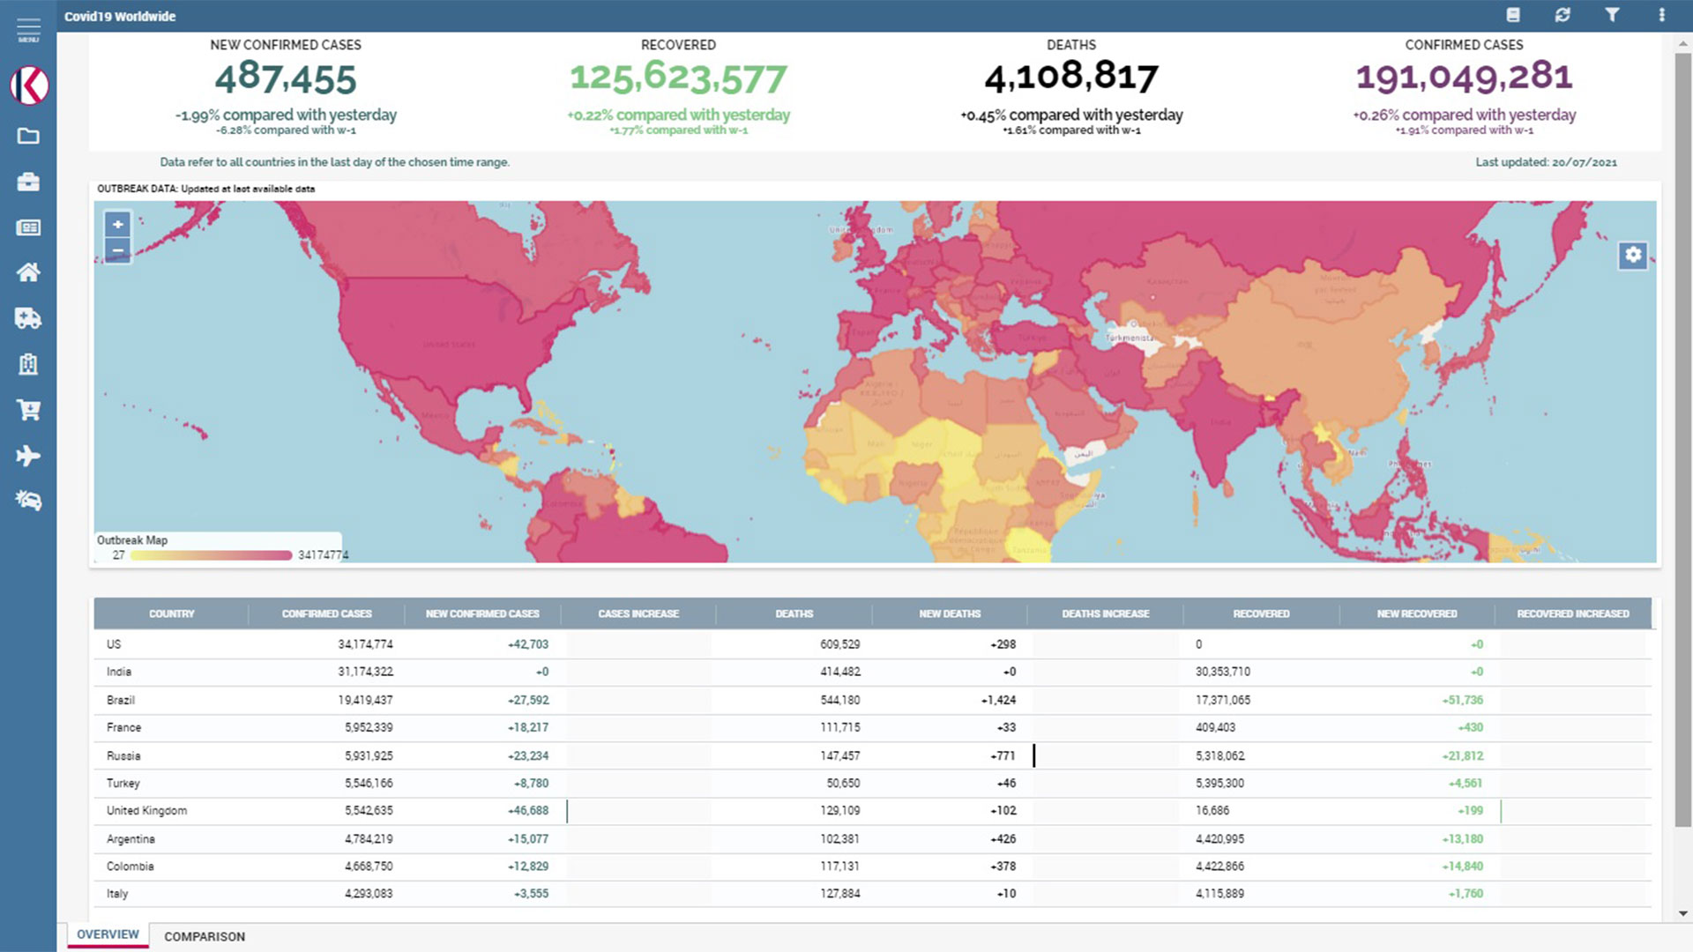This screenshot has height=952, width=1693.
Task: Click the Knowage logo icon
Action: point(28,86)
